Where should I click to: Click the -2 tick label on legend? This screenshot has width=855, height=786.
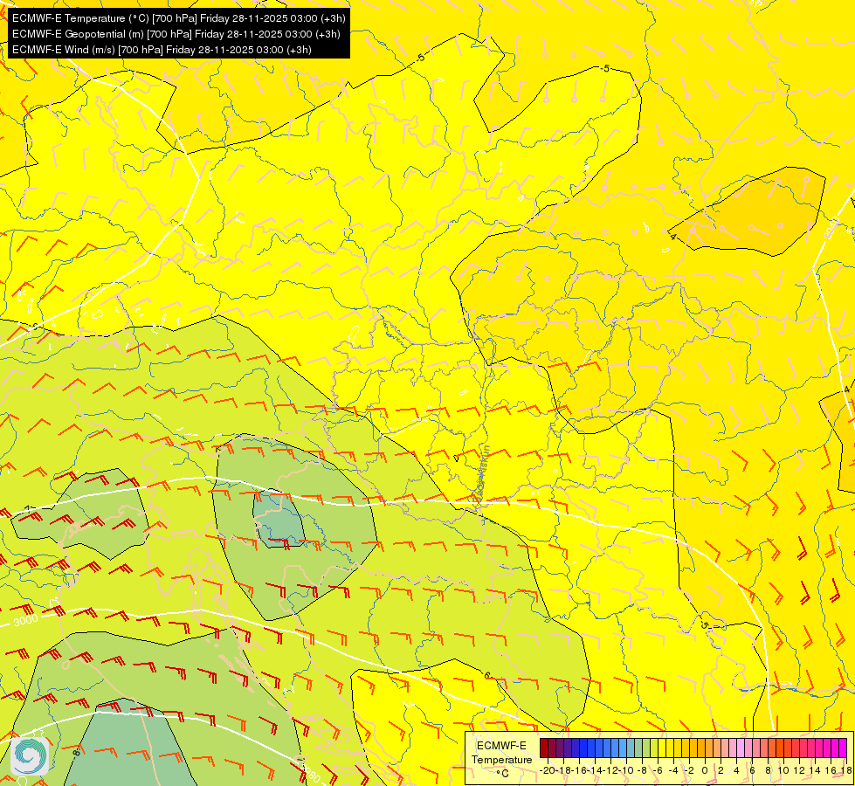[689, 771]
